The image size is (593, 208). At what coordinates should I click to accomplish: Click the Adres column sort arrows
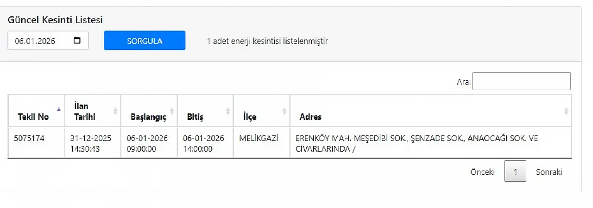pos(566,111)
